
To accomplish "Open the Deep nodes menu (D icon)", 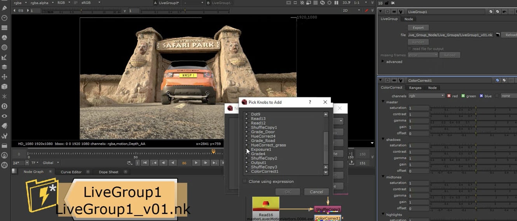I will (5, 106).
